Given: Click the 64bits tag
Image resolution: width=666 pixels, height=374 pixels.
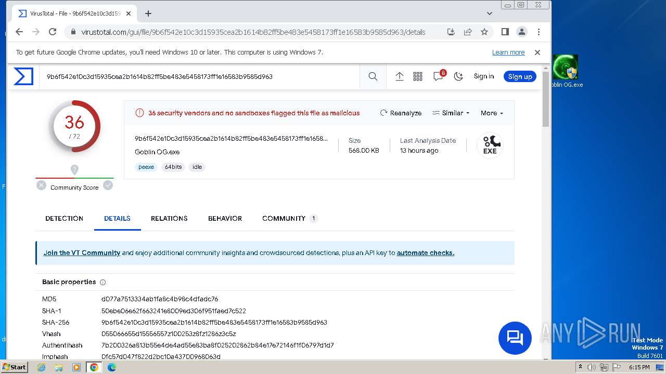Looking at the screenshot, I should point(173,167).
